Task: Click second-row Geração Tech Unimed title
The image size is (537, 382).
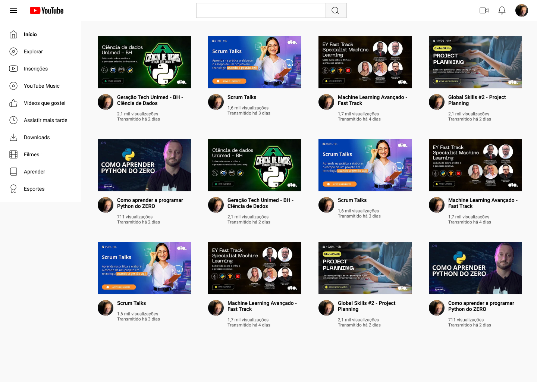Action: click(x=260, y=203)
